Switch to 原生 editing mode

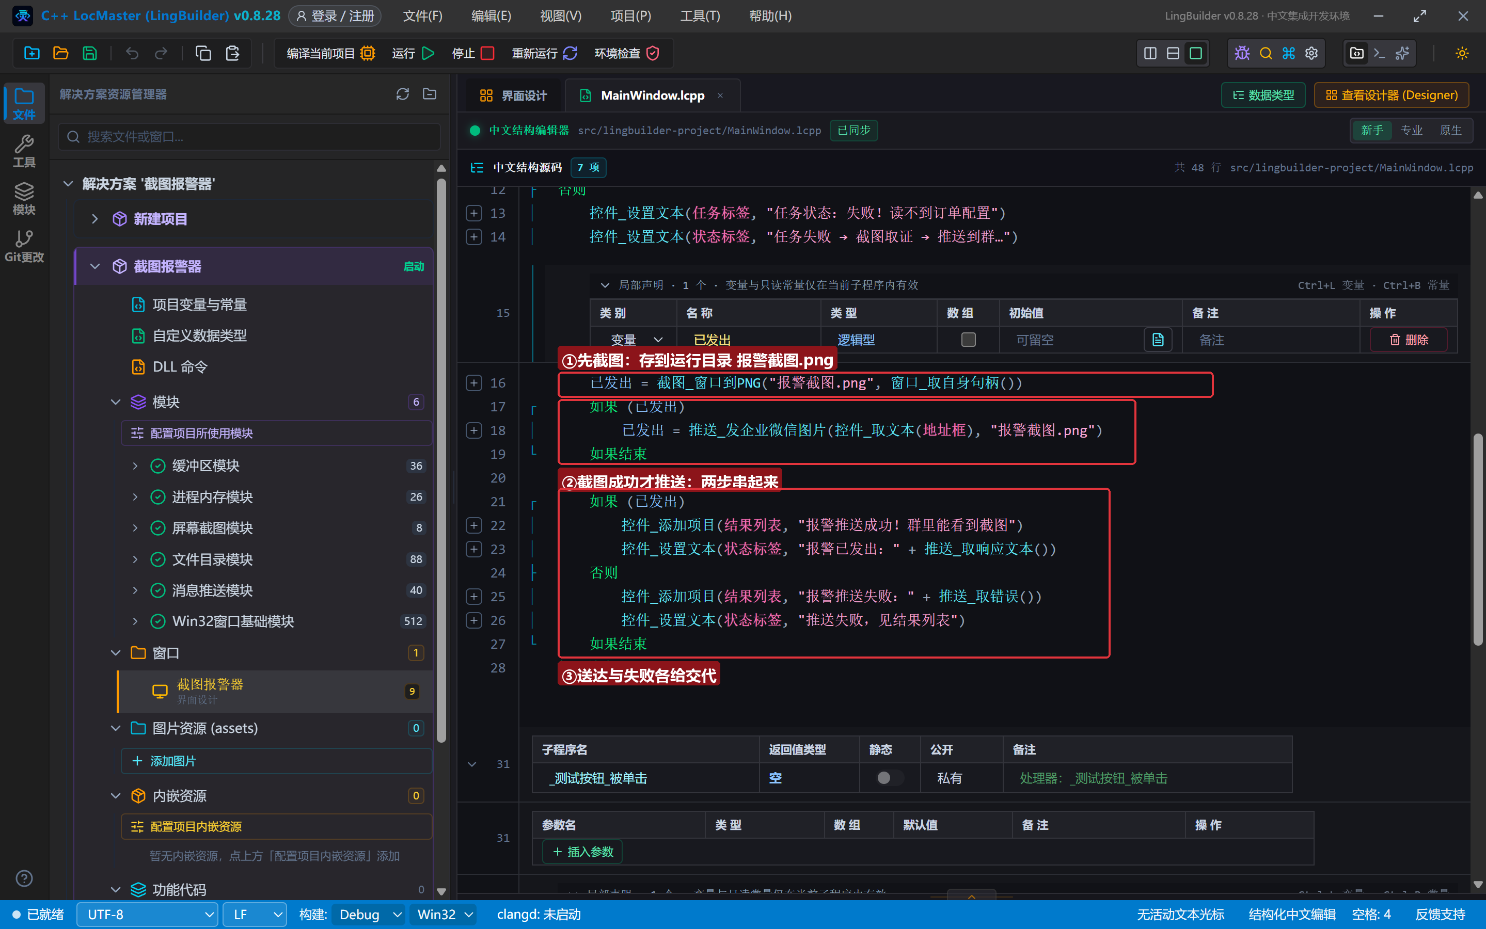1450,130
